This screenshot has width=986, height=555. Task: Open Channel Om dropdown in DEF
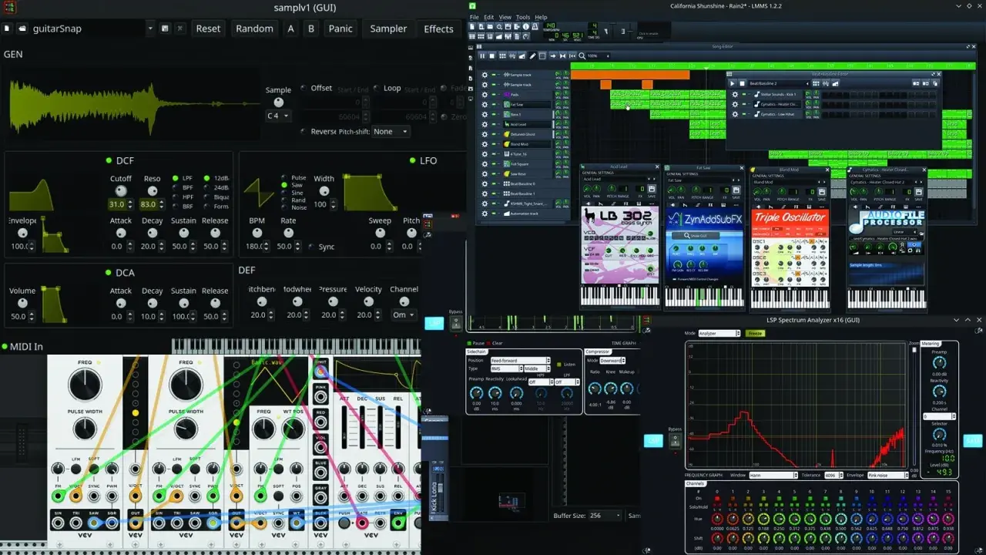404,314
